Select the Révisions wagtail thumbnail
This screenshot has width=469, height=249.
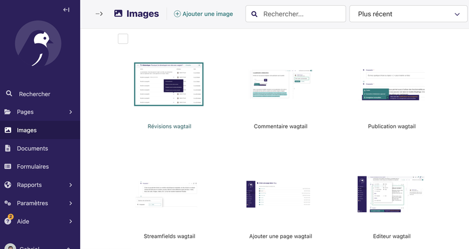click(169, 84)
